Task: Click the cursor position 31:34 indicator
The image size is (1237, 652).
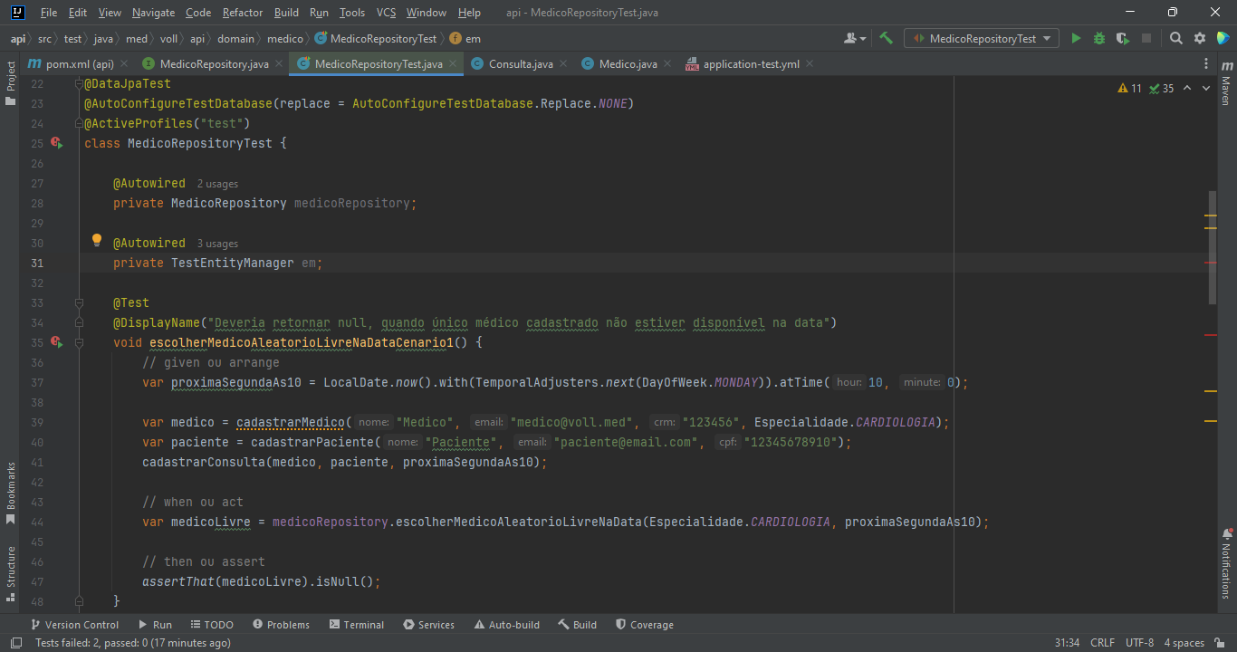Action: (x=1067, y=643)
